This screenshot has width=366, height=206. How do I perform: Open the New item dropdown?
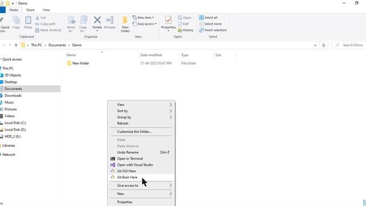pos(143,18)
